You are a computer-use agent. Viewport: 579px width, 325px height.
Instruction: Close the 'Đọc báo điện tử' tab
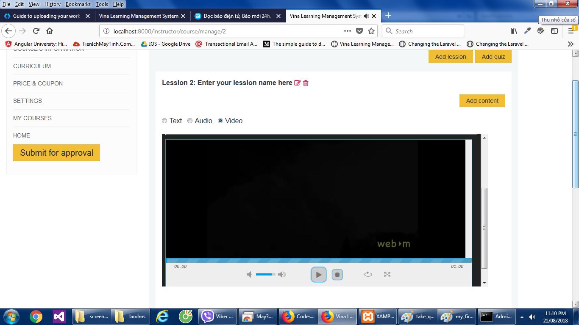click(278, 16)
